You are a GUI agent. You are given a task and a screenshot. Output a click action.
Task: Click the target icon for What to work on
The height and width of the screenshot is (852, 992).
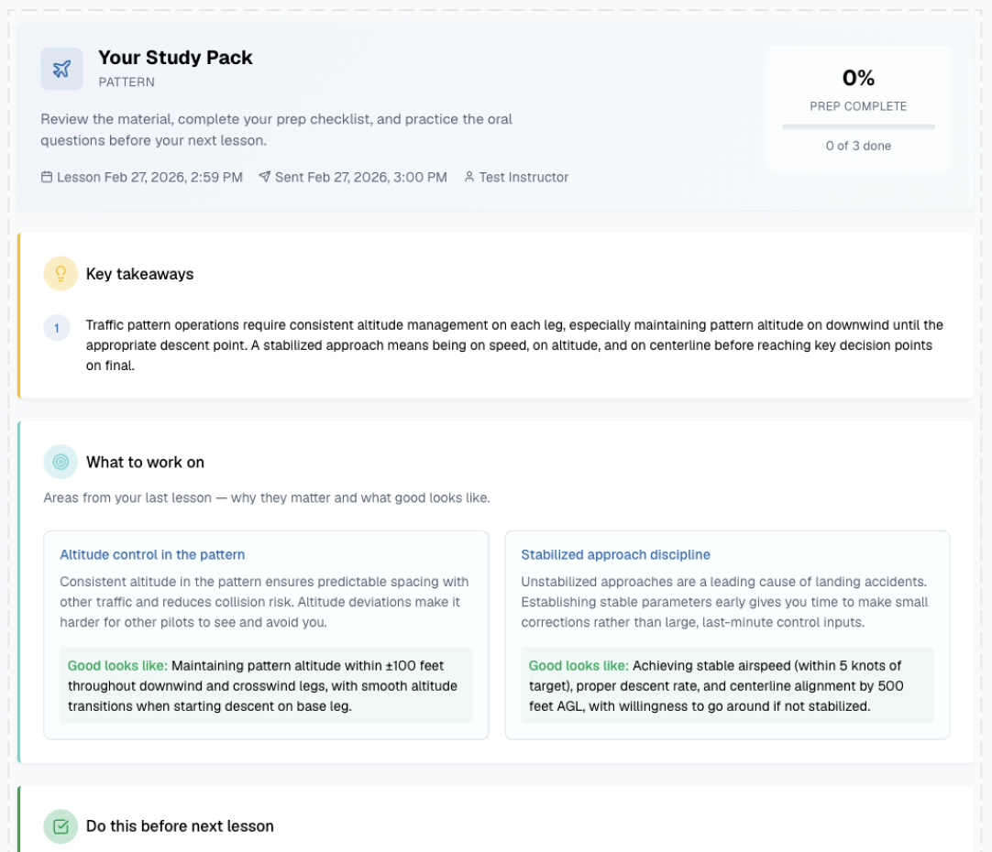[61, 462]
